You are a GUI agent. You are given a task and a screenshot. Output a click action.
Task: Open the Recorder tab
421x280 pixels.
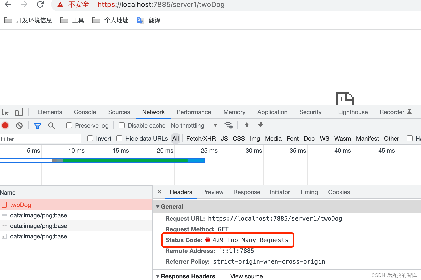point(395,112)
